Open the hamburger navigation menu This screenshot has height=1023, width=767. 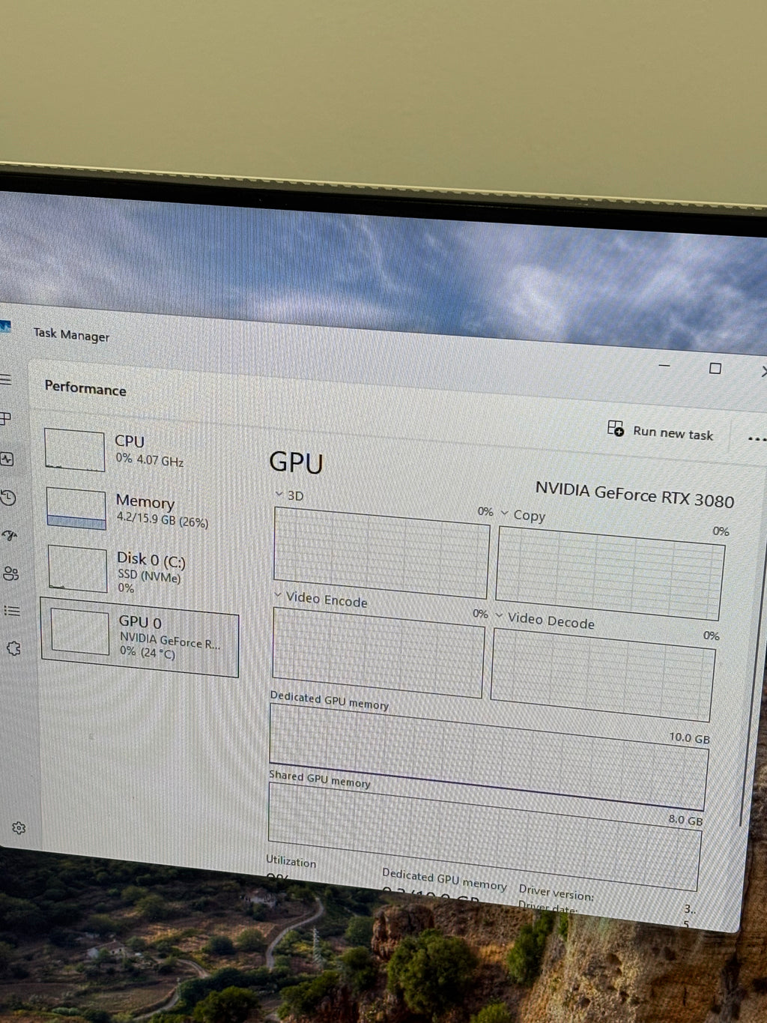click(x=5, y=379)
